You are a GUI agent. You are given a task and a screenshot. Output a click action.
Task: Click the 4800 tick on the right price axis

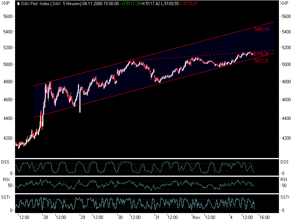(x=287, y=82)
